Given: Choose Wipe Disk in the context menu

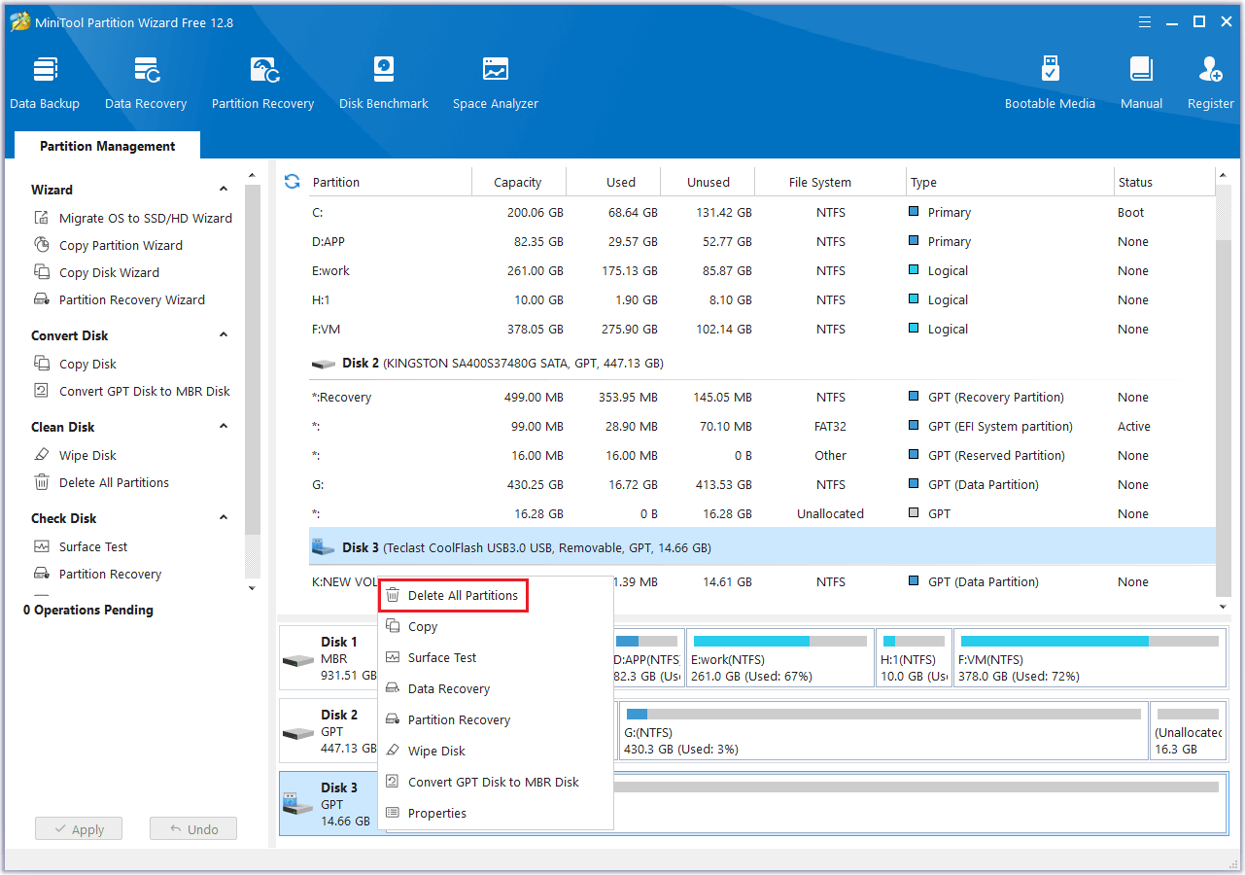Looking at the screenshot, I should pyautogui.click(x=496, y=751).
